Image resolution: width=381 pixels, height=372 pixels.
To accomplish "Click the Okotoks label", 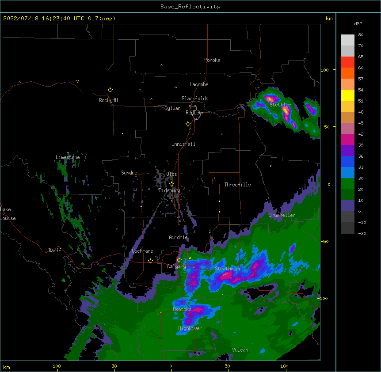I will coord(182,309).
